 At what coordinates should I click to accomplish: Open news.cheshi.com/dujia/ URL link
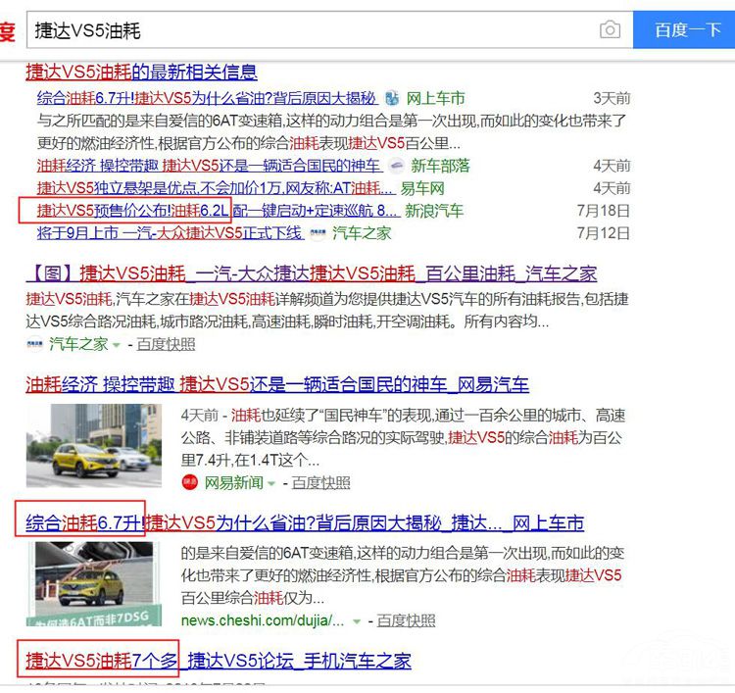point(263,620)
